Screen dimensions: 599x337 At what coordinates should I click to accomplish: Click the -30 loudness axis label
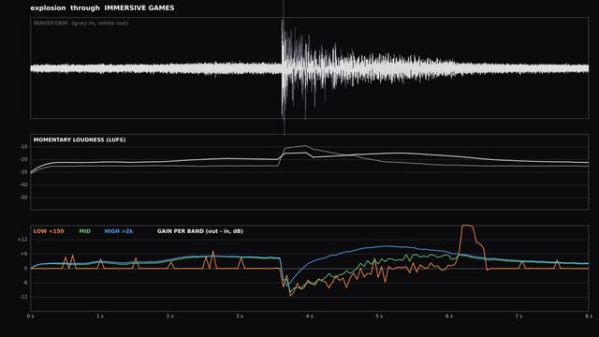click(23, 172)
